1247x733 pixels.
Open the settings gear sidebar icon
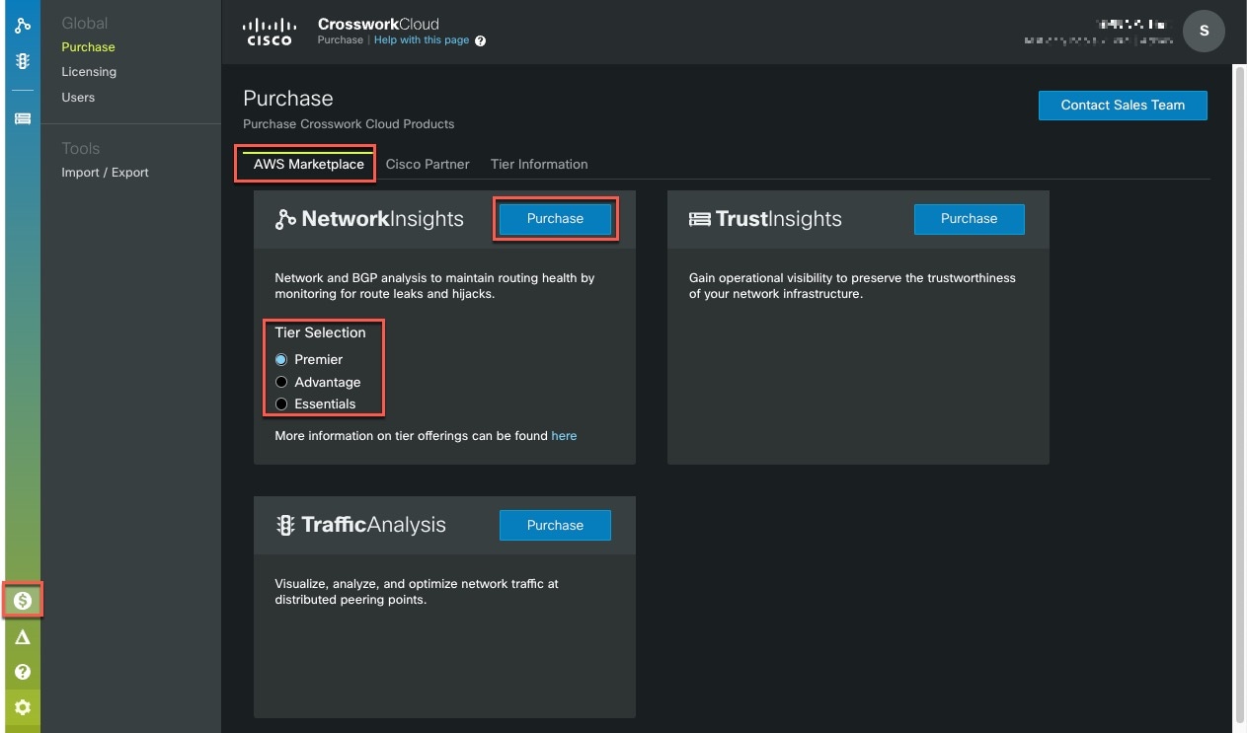[22, 707]
